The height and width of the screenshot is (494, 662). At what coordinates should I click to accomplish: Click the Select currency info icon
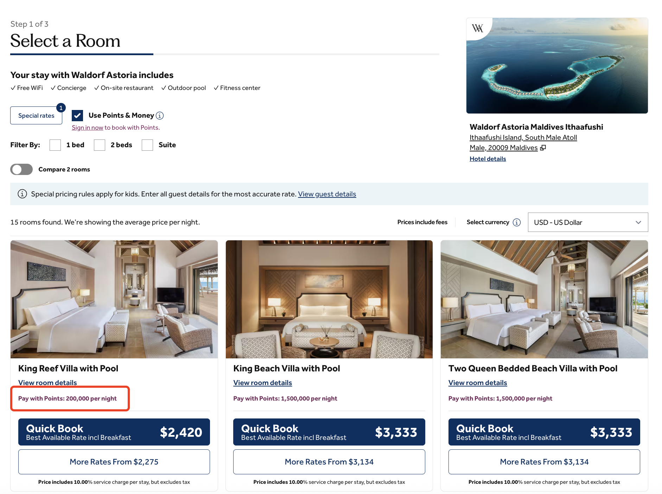[x=517, y=222]
